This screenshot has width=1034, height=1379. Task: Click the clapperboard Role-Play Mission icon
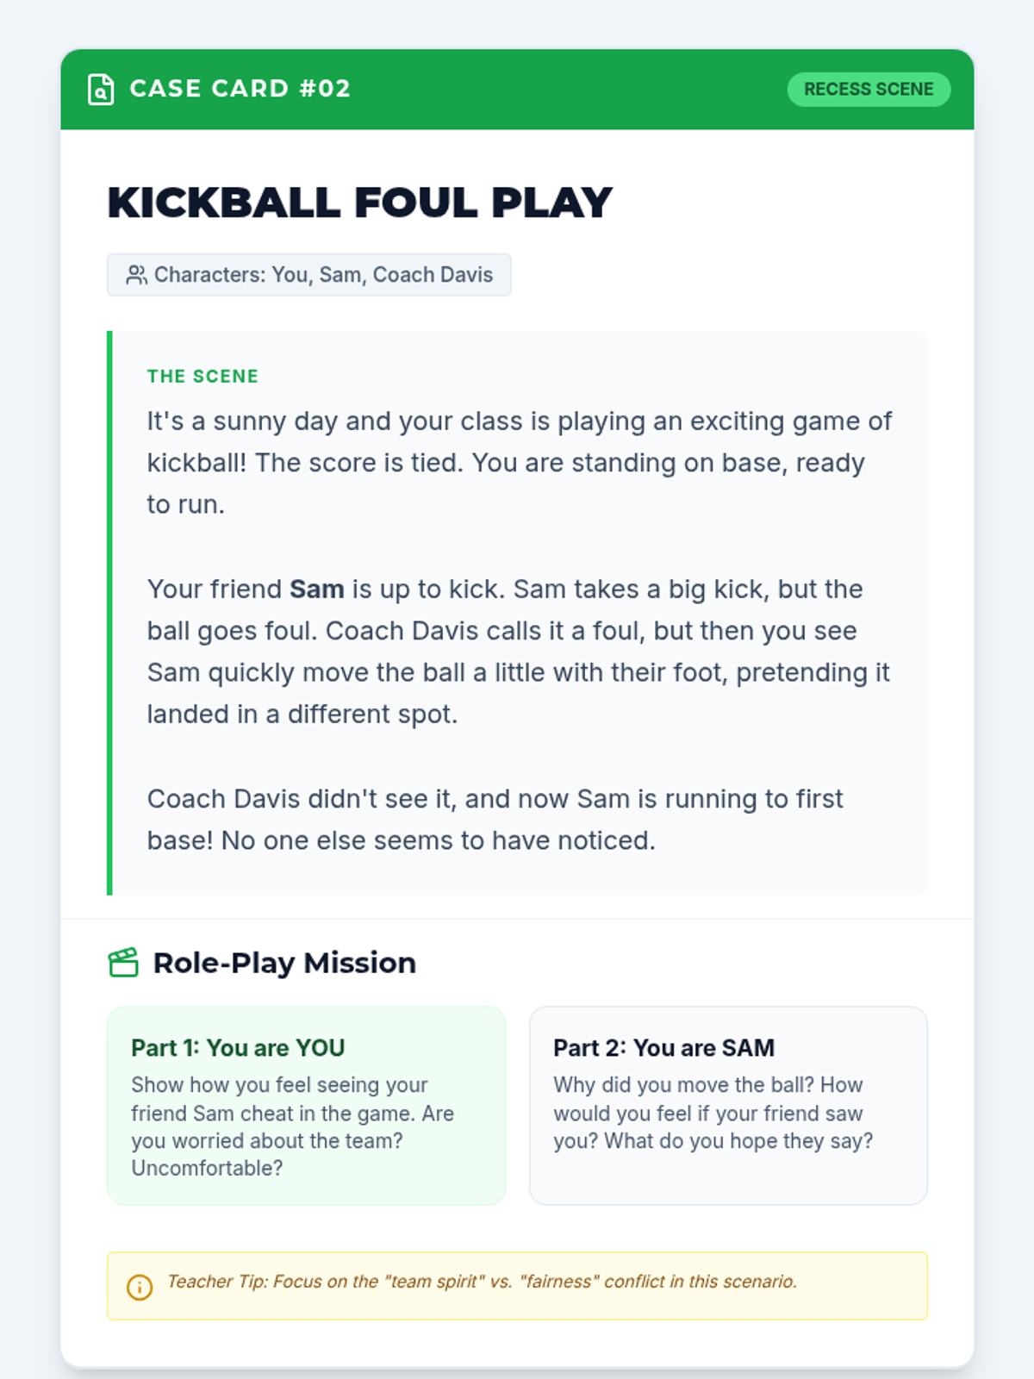click(x=123, y=963)
